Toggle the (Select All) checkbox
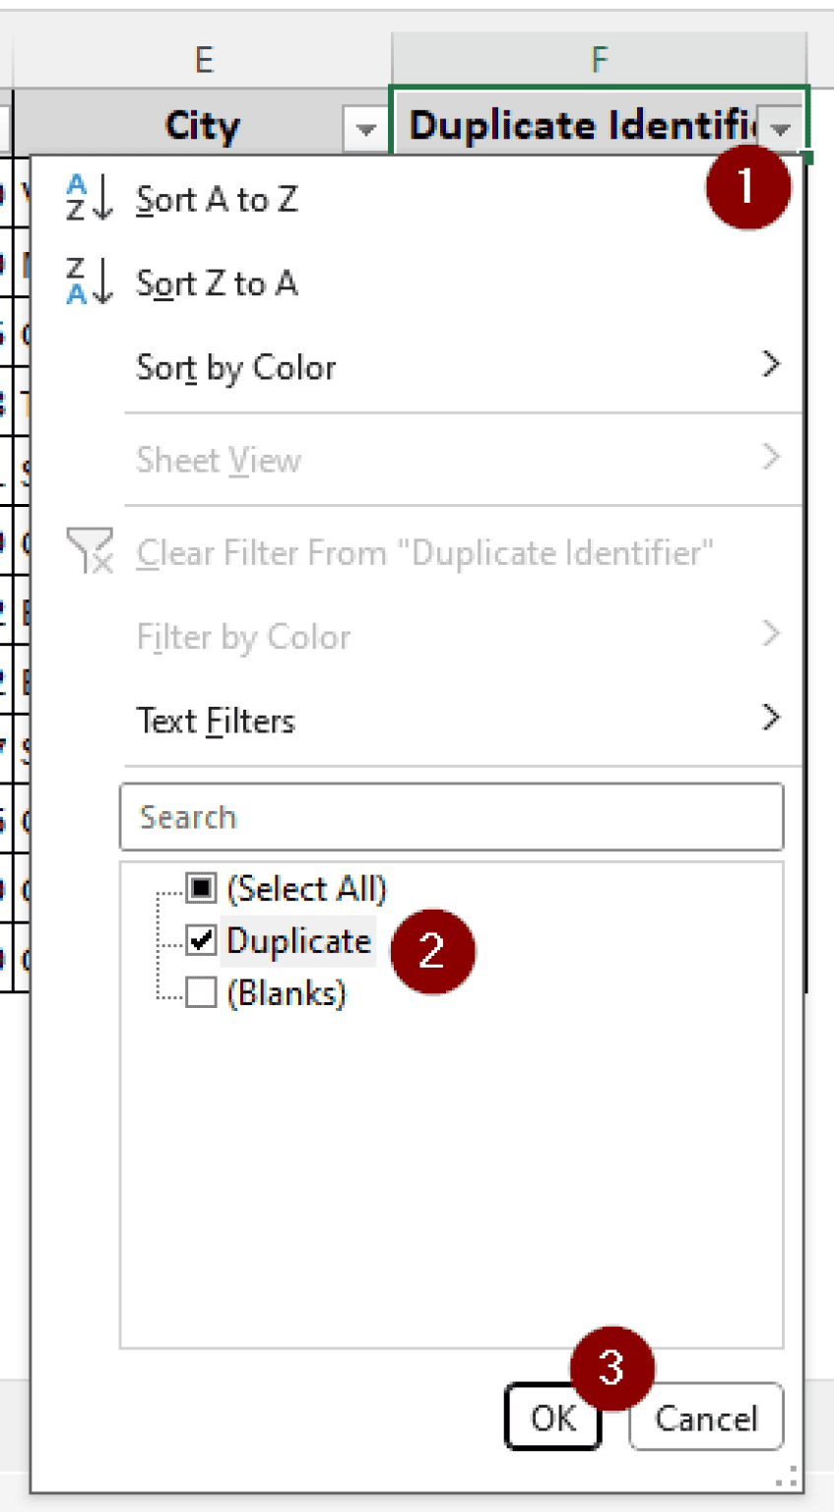Image resolution: width=834 pixels, height=1512 pixels. (201, 888)
